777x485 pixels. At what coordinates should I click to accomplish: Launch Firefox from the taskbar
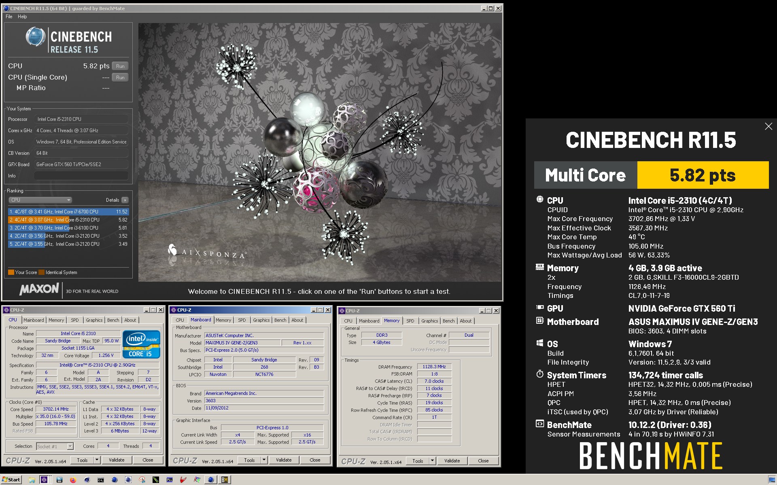(73, 480)
